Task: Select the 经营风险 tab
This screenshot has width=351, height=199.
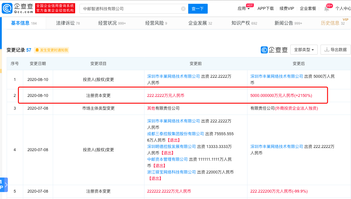Action: point(156,23)
